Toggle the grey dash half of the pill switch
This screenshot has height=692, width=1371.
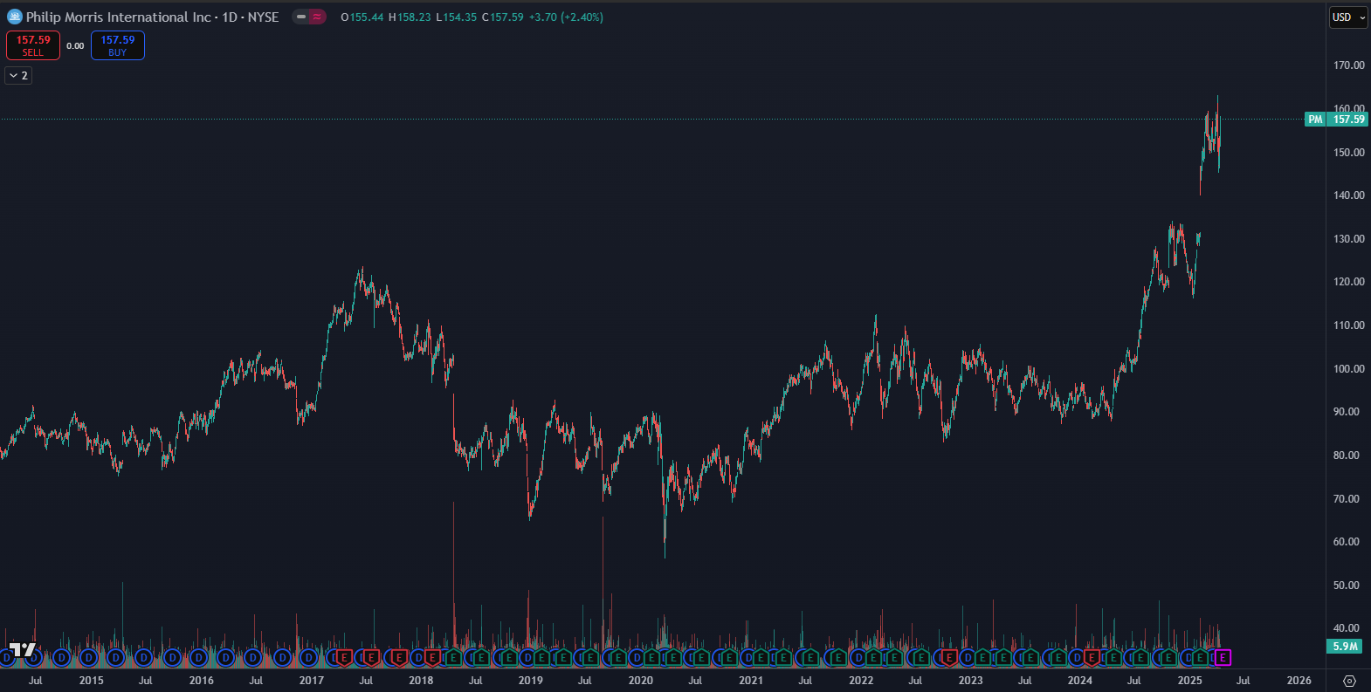301,17
